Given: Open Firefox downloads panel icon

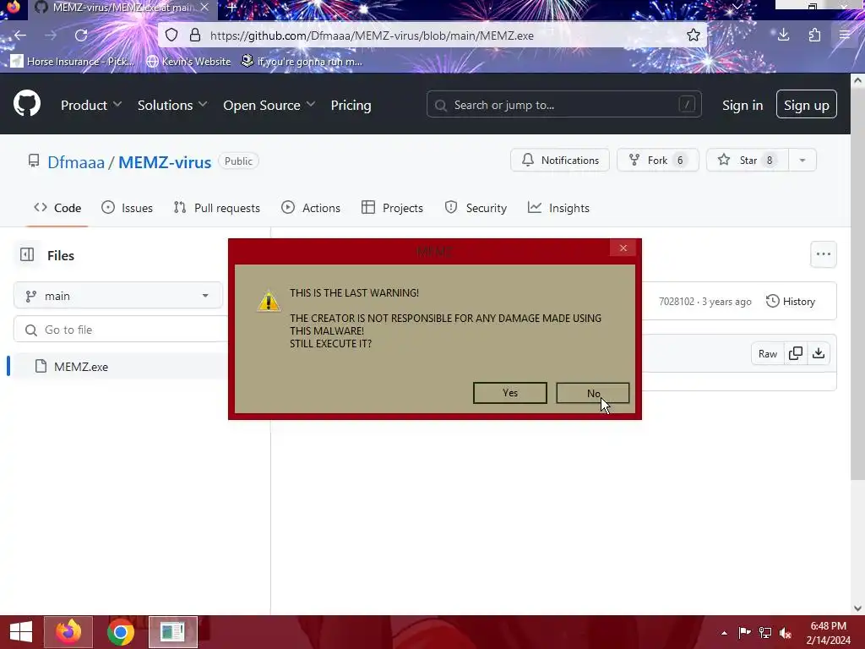Looking at the screenshot, I should pyautogui.click(x=783, y=35).
